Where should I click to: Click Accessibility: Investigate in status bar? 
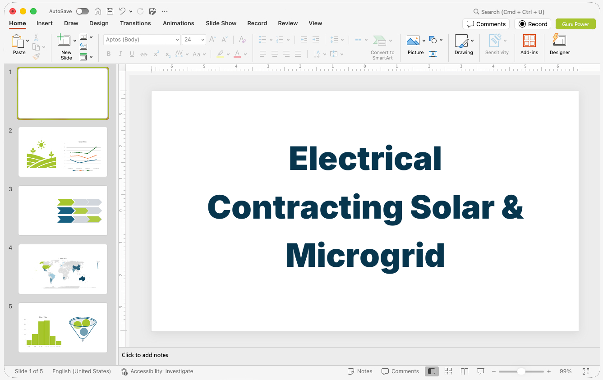pyautogui.click(x=157, y=371)
